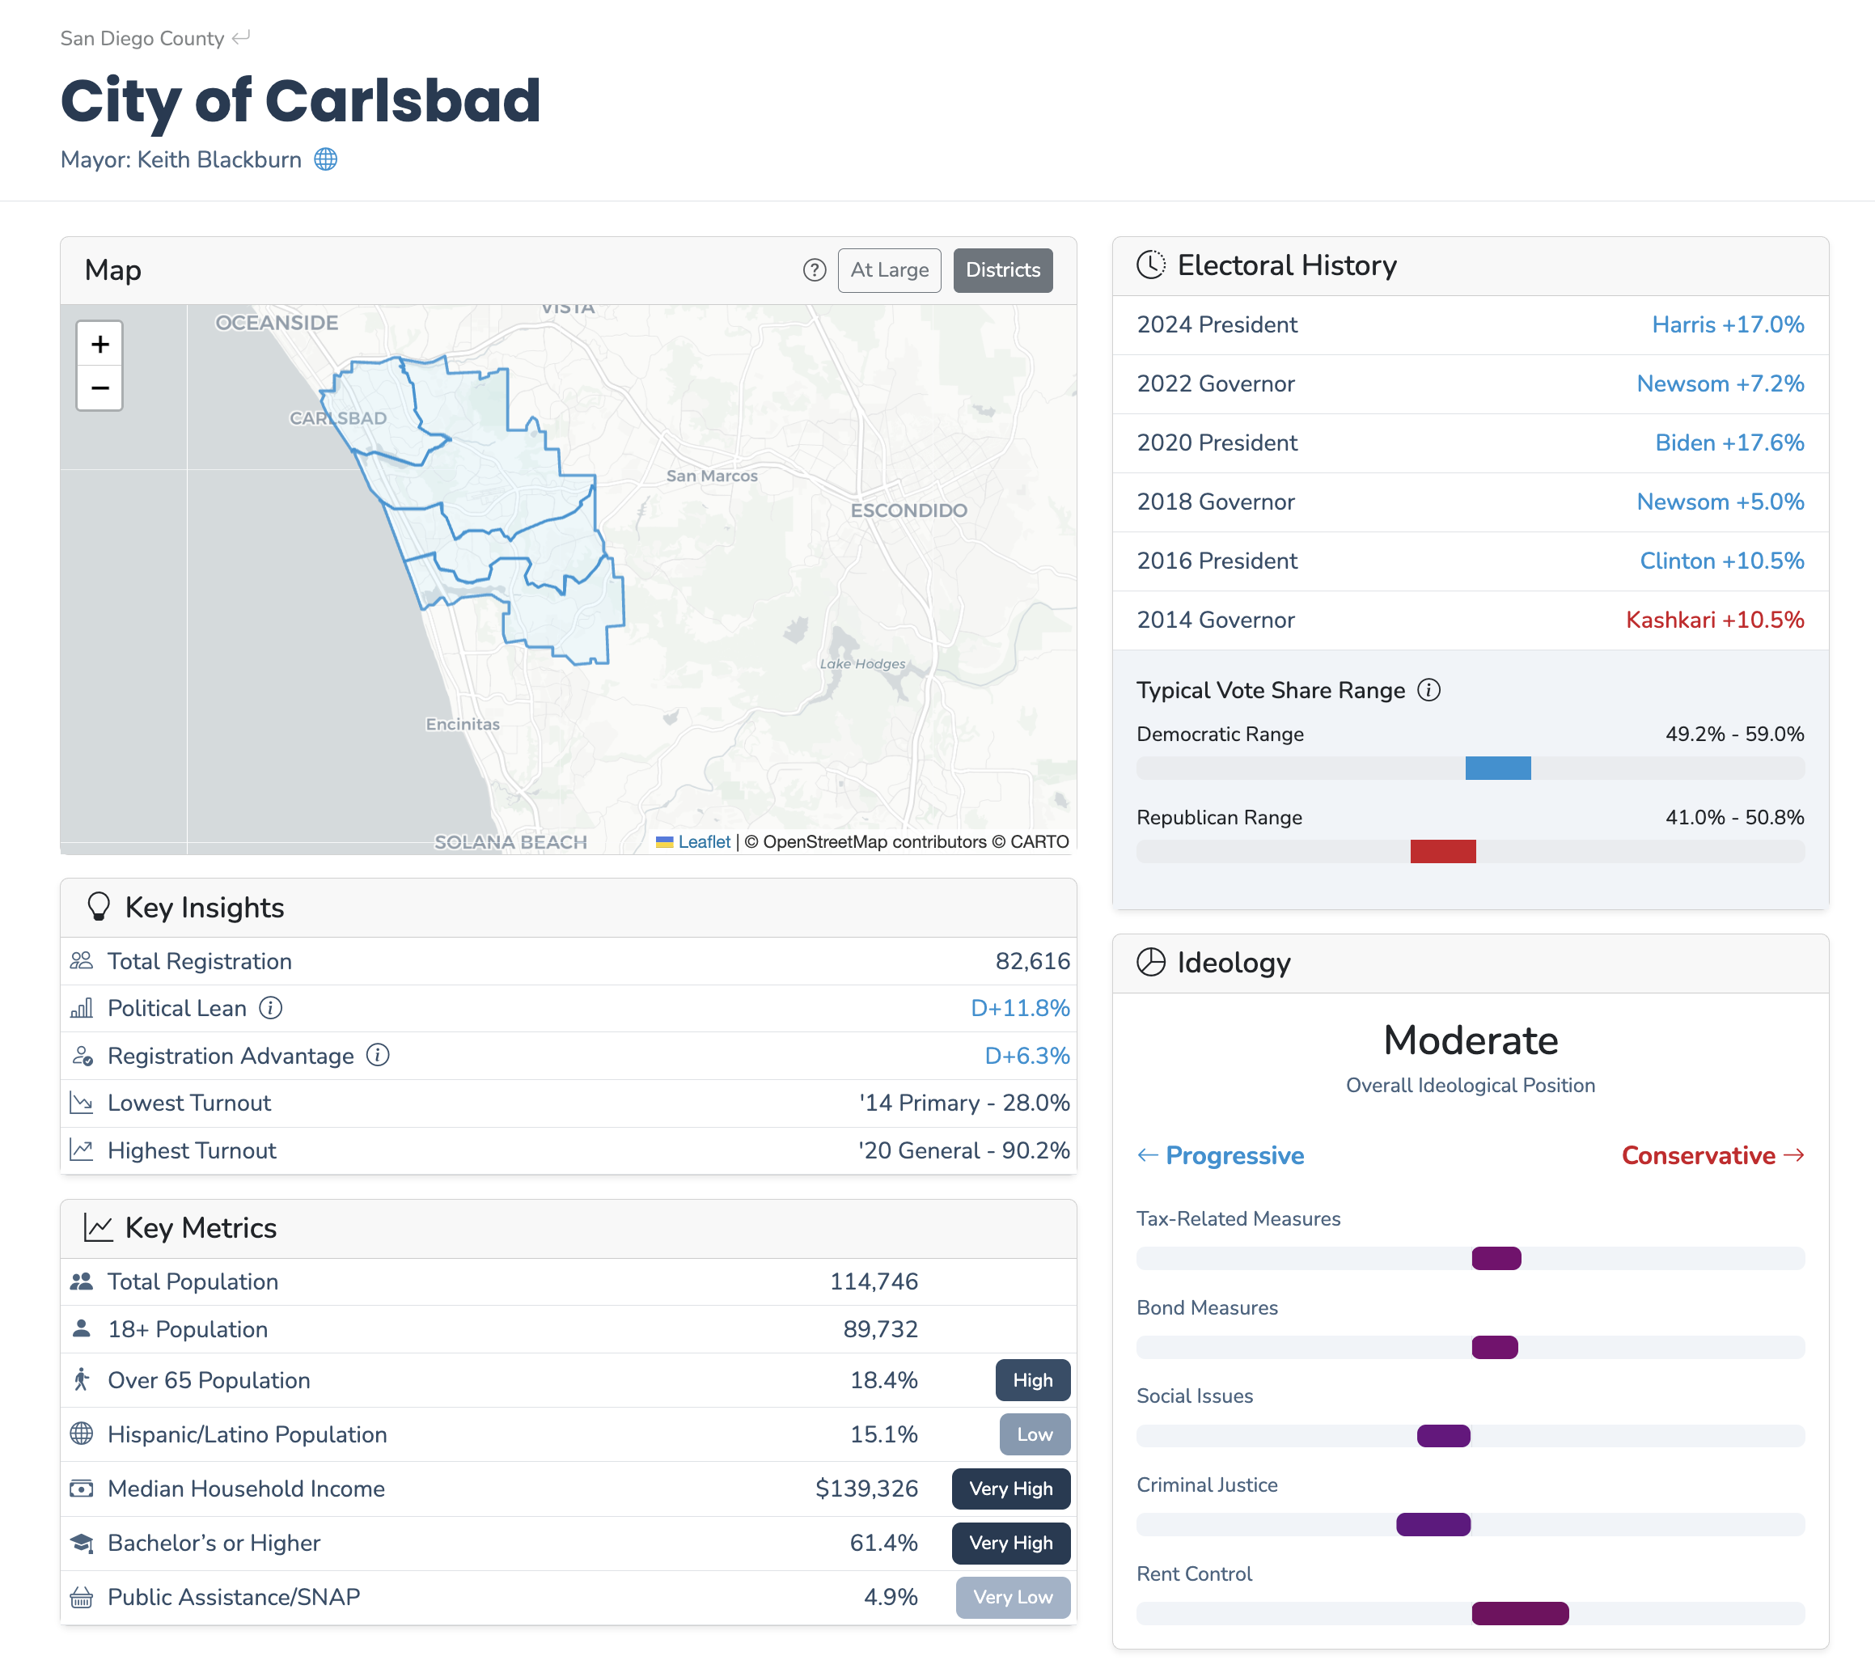Viewport: 1875px width, 1673px height.
Task: Click the Key Metrics chart icon
Action: [x=99, y=1228]
